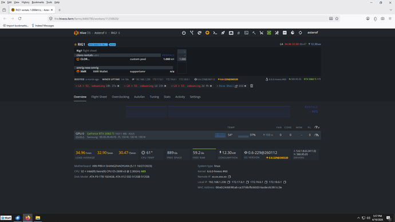Click the XMR coin flight sheet entry
This screenshot has height=222, width=395.
(81, 72)
